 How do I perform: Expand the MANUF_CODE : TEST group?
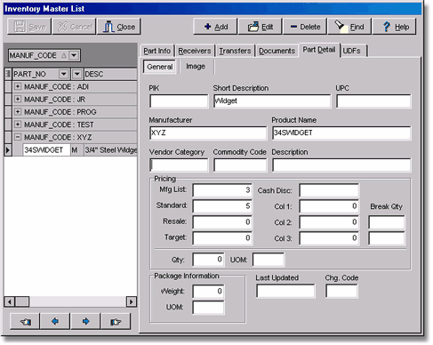pos(18,124)
